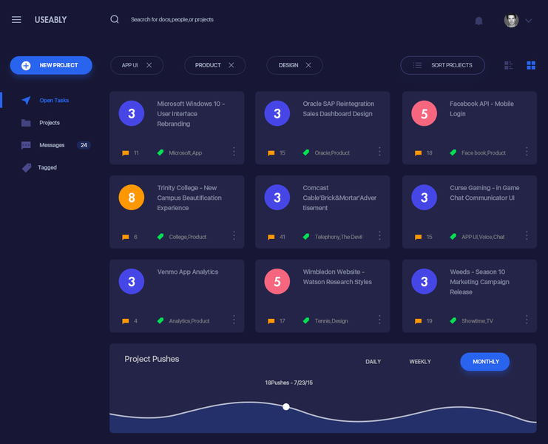Open Projects in the sidebar
548x444 pixels.
50,123
